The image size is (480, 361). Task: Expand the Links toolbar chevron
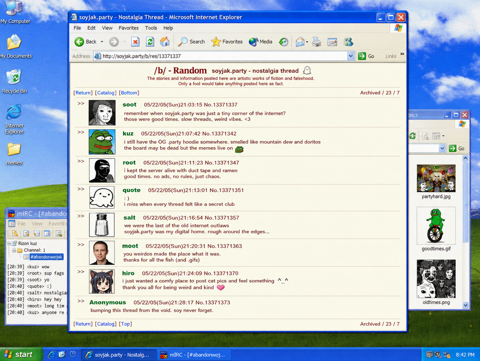click(x=402, y=54)
